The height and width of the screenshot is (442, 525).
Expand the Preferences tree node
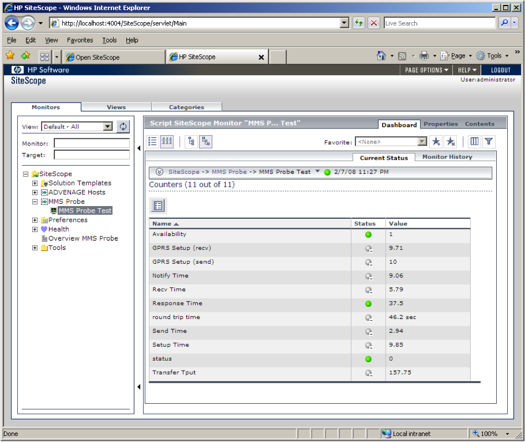34,220
